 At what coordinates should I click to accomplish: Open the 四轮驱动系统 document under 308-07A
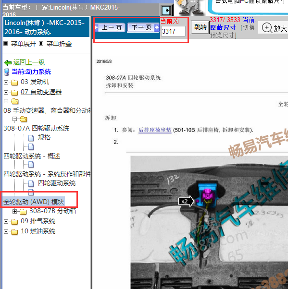coord(57,183)
